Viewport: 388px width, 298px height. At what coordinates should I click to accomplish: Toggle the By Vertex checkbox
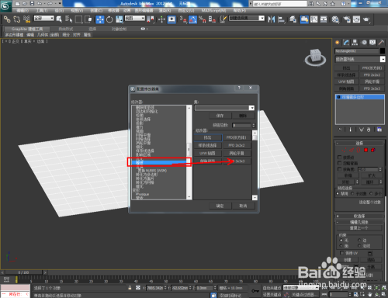click(x=340, y=158)
